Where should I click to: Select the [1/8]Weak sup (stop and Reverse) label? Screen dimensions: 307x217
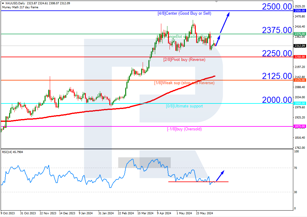(185, 83)
